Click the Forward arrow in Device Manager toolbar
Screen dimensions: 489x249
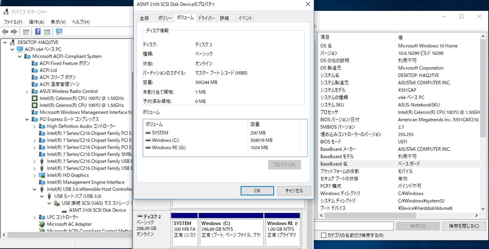pyautogui.click(x=14, y=32)
